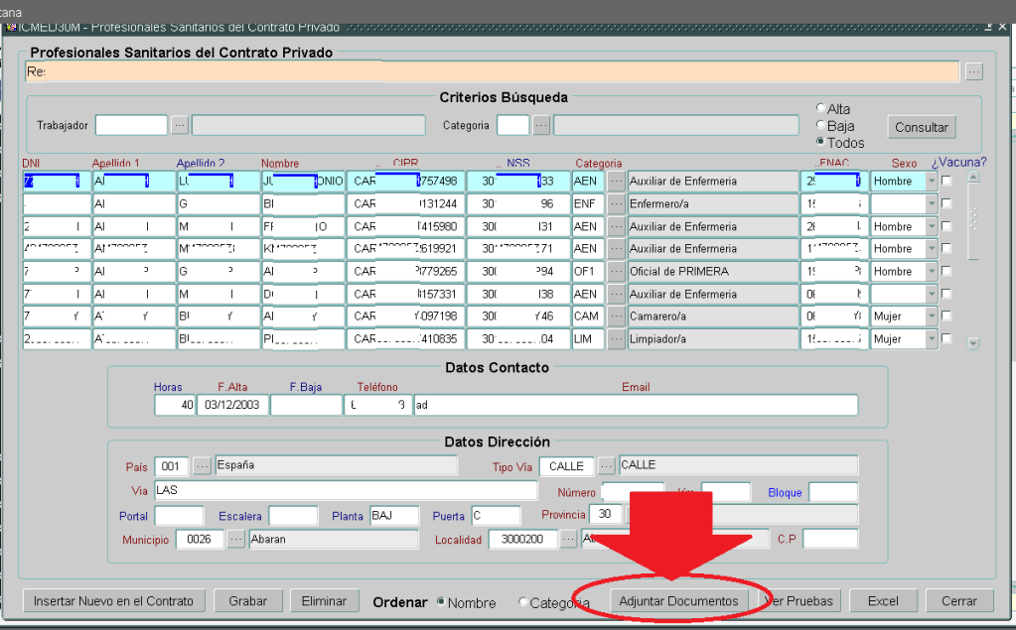Expand Sexo dropdown in first row

pos(931,182)
